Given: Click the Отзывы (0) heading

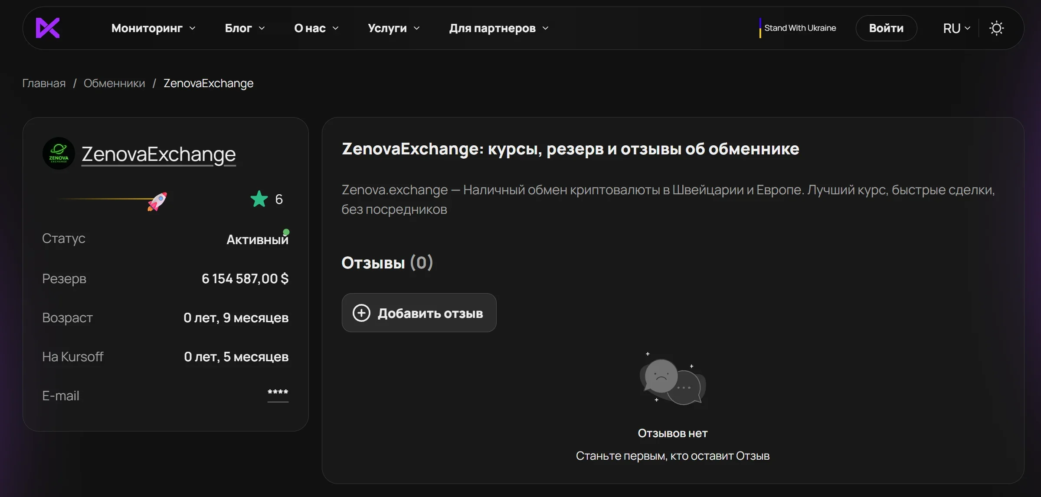Looking at the screenshot, I should (x=387, y=262).
